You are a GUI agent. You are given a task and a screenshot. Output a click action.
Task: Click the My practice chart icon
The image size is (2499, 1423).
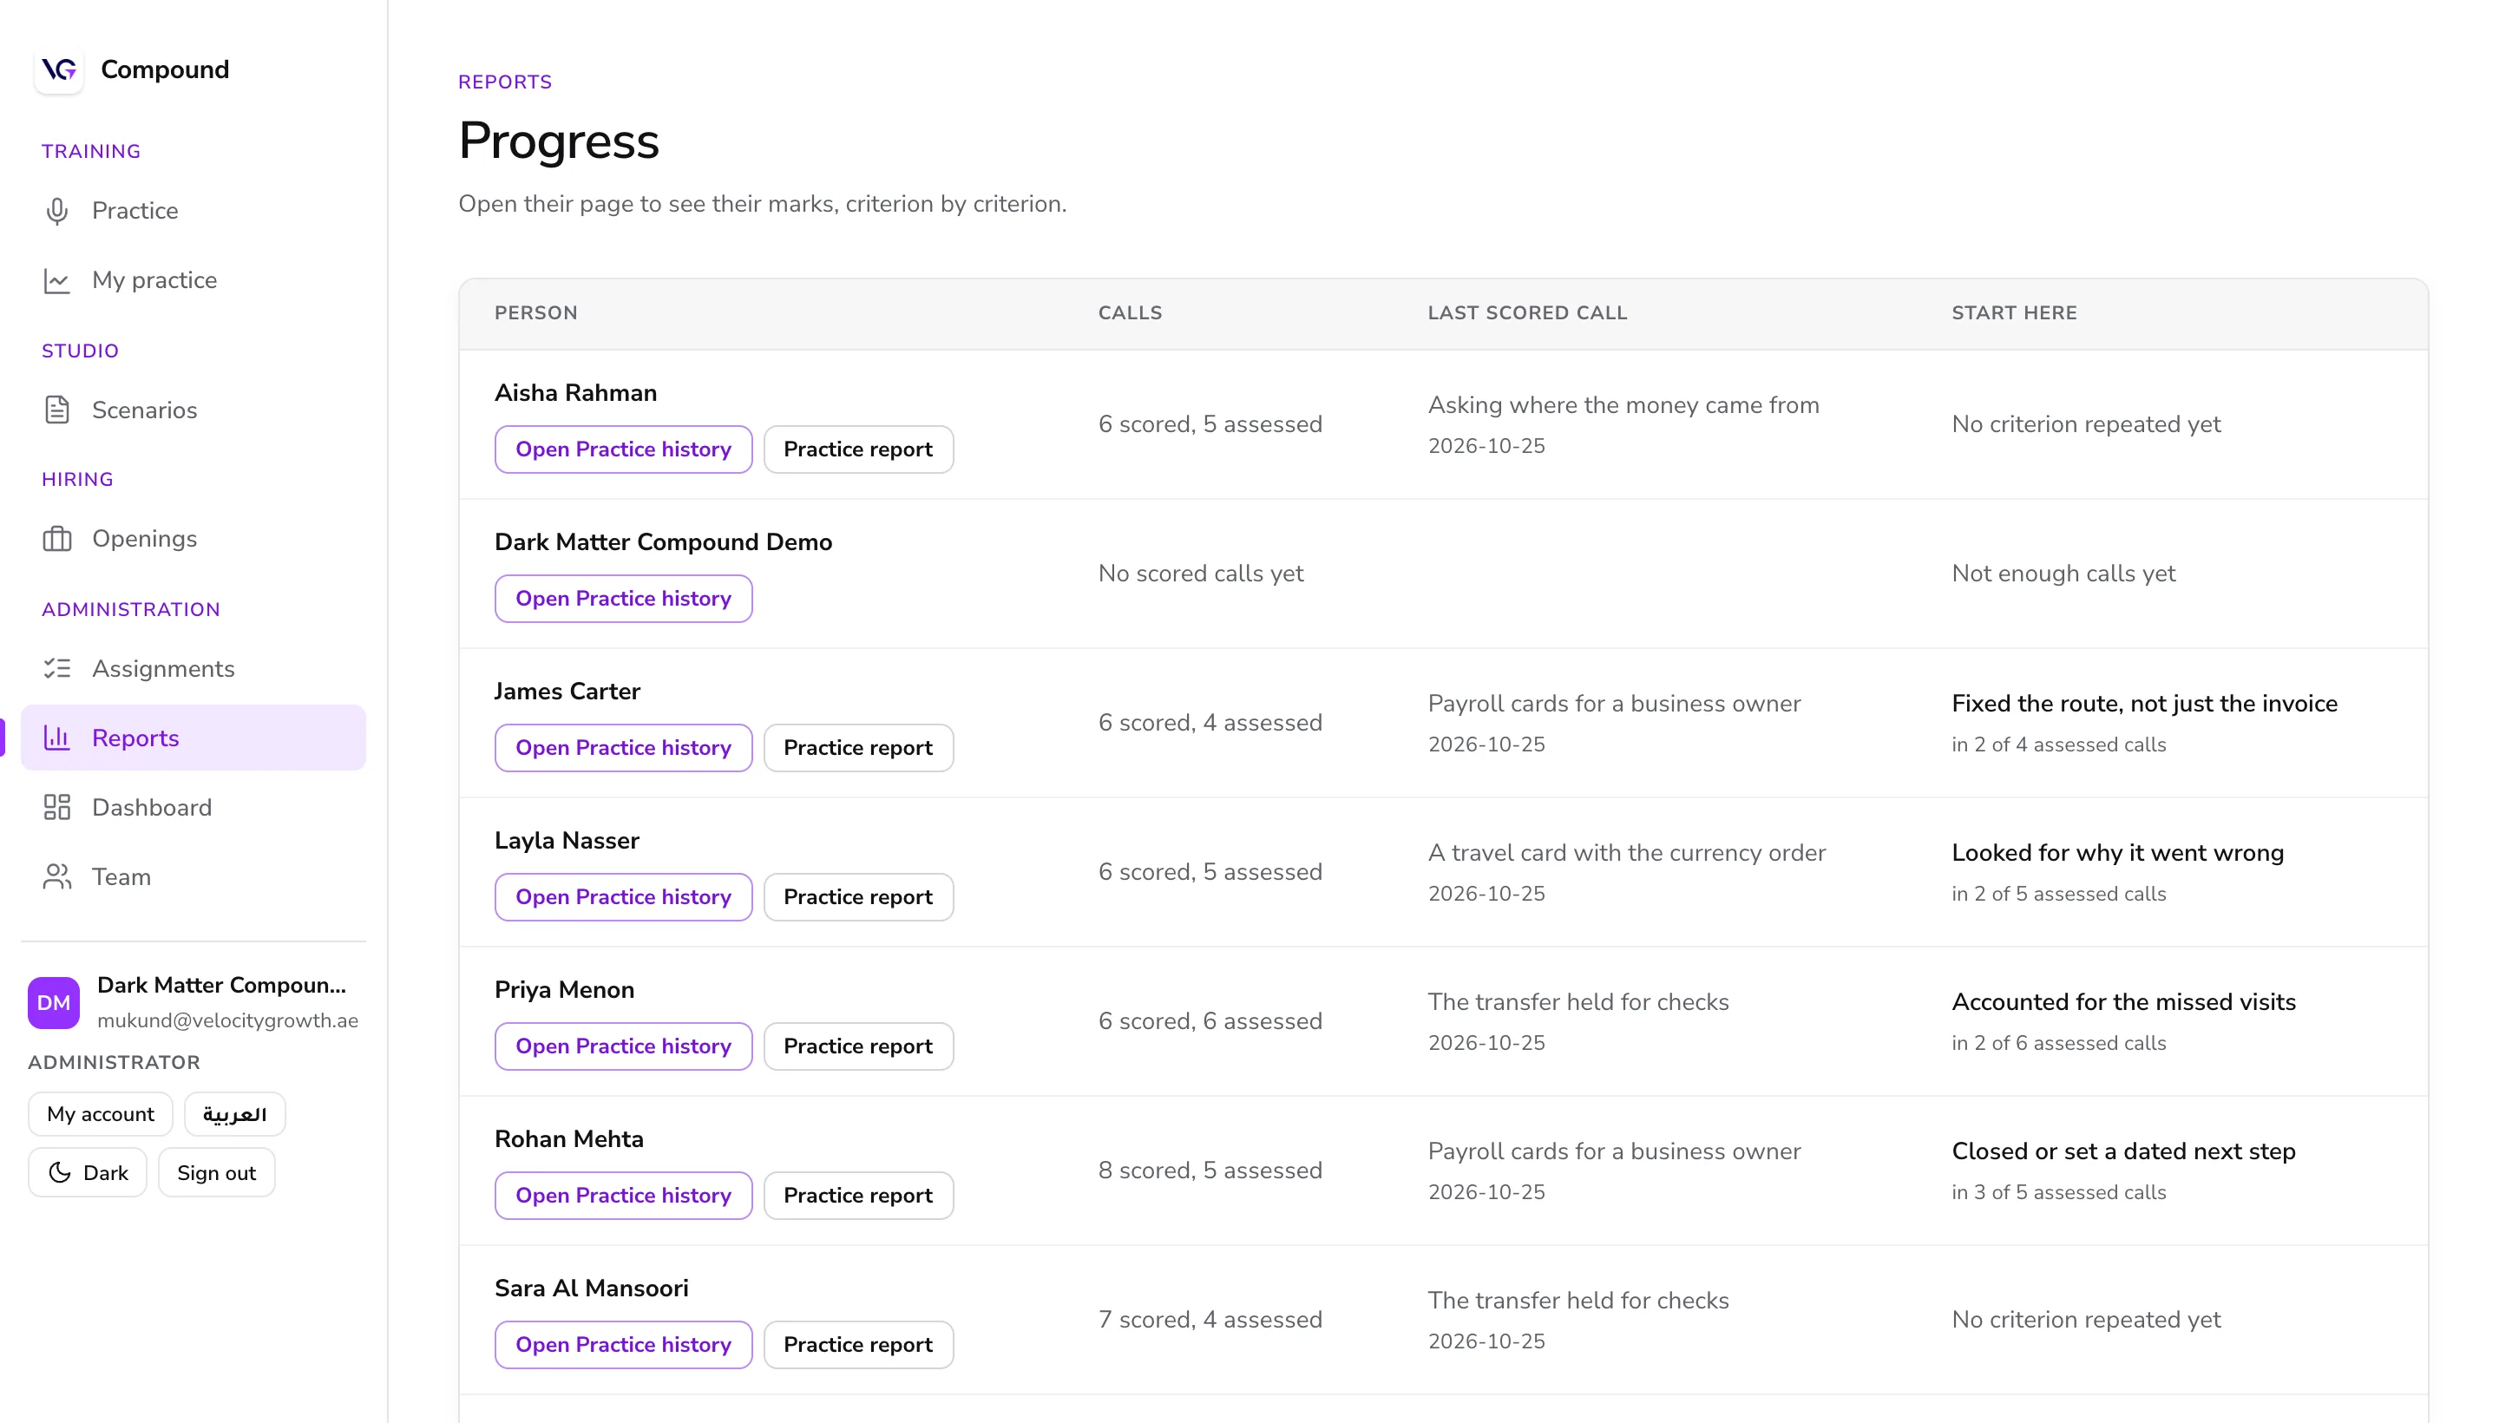[57, 280]
